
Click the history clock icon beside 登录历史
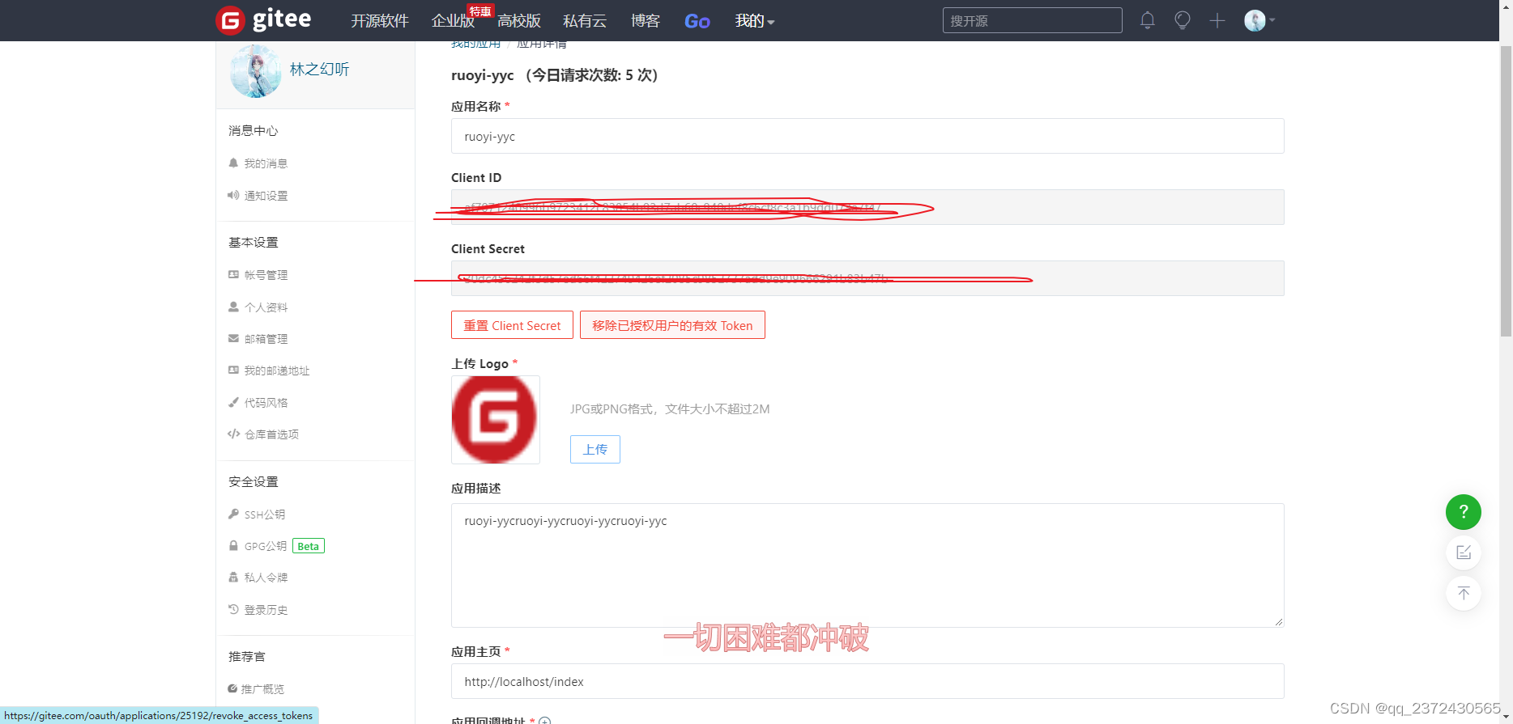click(x=233, y=609)
